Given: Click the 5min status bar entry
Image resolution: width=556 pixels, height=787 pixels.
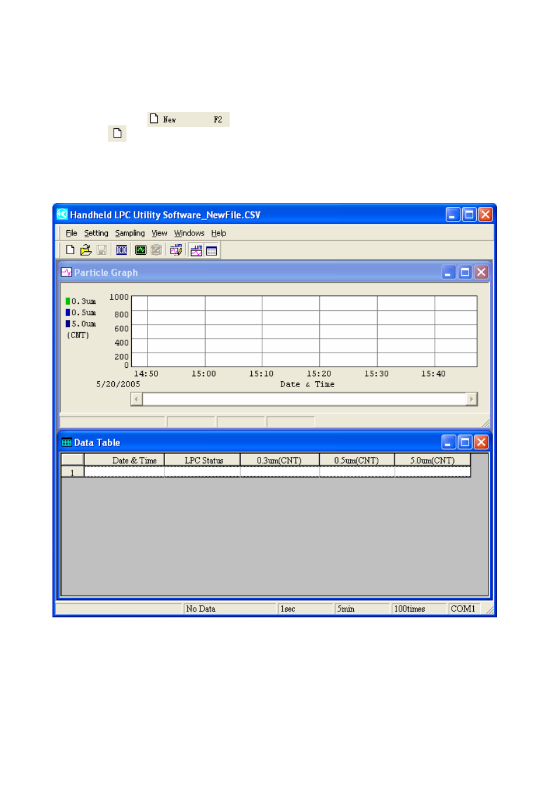Looking at the screenshot, I should coord(362,609).
